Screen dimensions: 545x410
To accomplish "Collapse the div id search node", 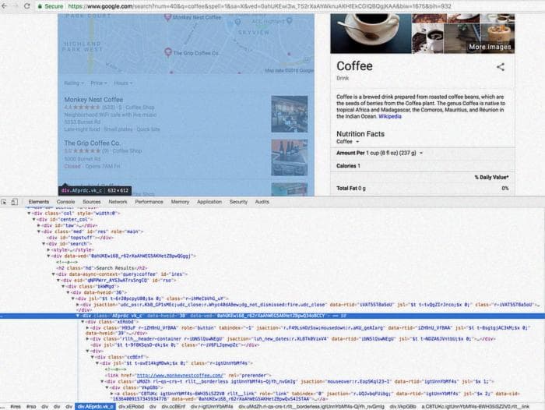I will pyautogui.click(x=44, y=244).
